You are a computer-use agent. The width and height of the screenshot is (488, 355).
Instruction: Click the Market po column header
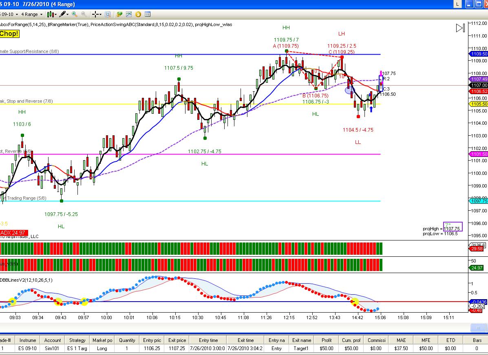102,340
